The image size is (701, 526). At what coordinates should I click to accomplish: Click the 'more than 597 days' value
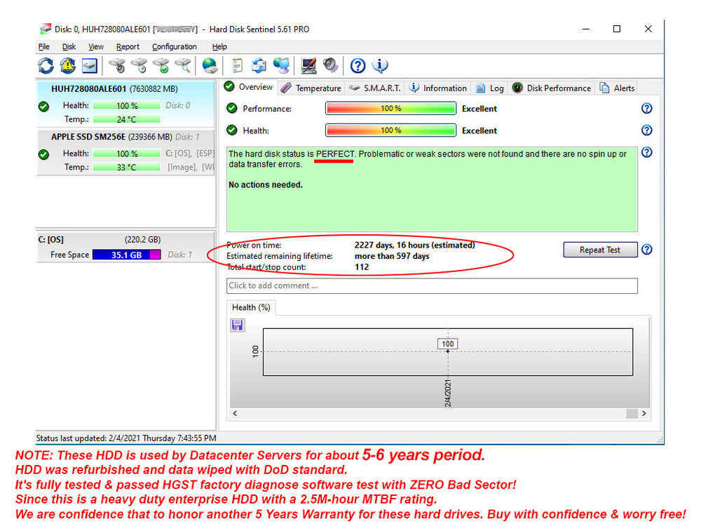(x=392, y=256)
